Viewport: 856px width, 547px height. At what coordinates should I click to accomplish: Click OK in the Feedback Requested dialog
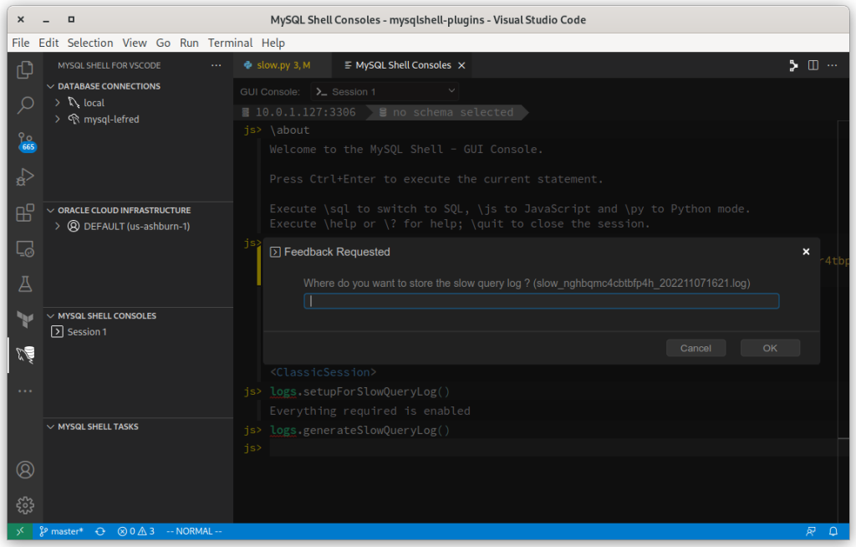tap(769, 347)
